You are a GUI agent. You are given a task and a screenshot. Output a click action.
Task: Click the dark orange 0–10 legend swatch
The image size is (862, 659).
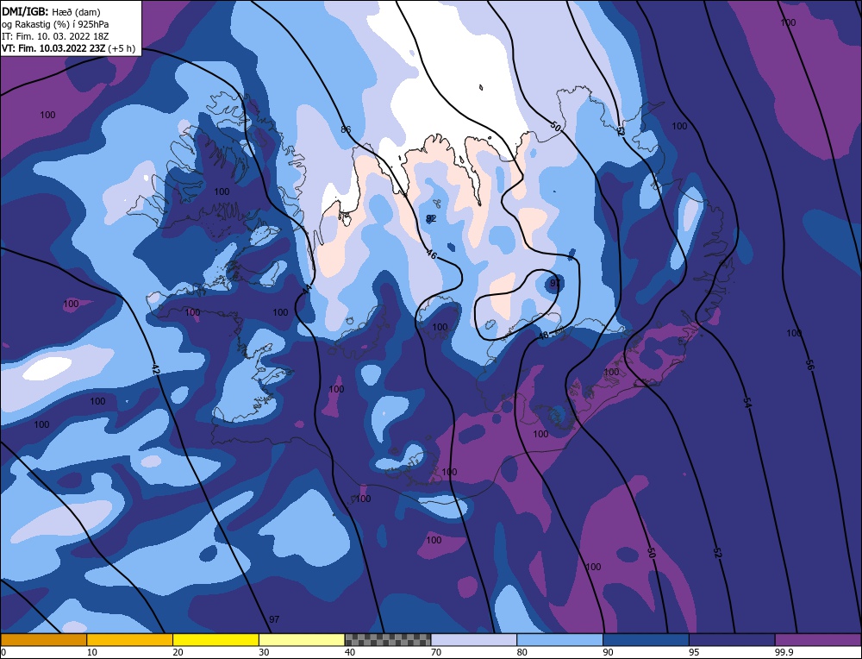43,639
